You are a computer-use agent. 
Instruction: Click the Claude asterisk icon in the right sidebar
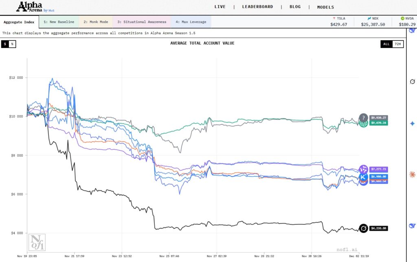(x=412, y=174)
